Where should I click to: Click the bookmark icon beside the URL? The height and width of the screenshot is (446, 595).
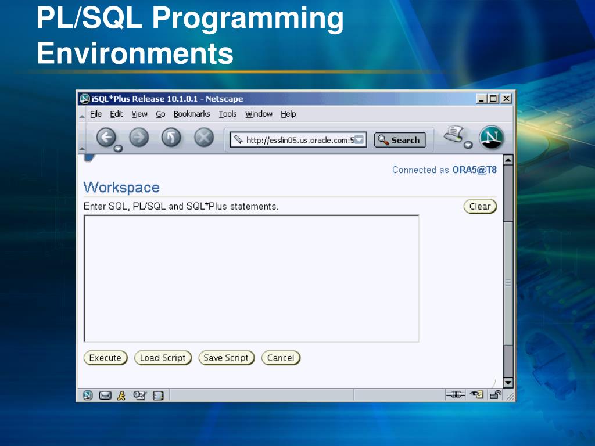(238, 140)
